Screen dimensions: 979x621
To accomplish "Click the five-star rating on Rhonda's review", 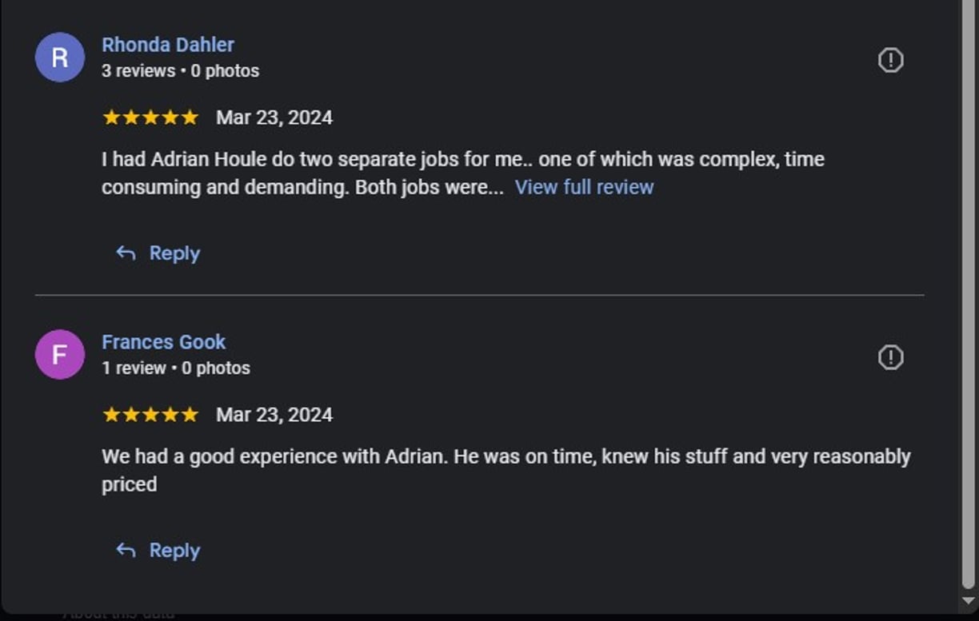I will (x=150, y=117).
